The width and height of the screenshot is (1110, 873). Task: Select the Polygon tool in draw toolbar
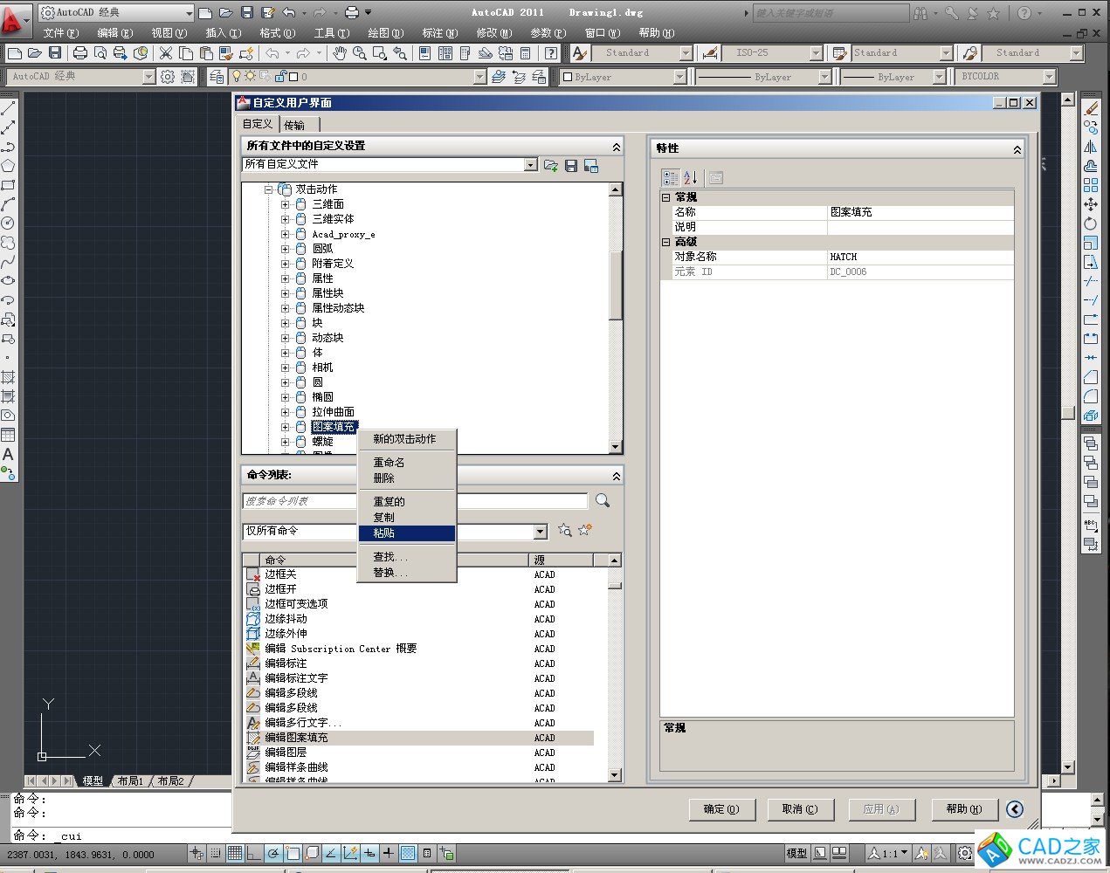8,166
